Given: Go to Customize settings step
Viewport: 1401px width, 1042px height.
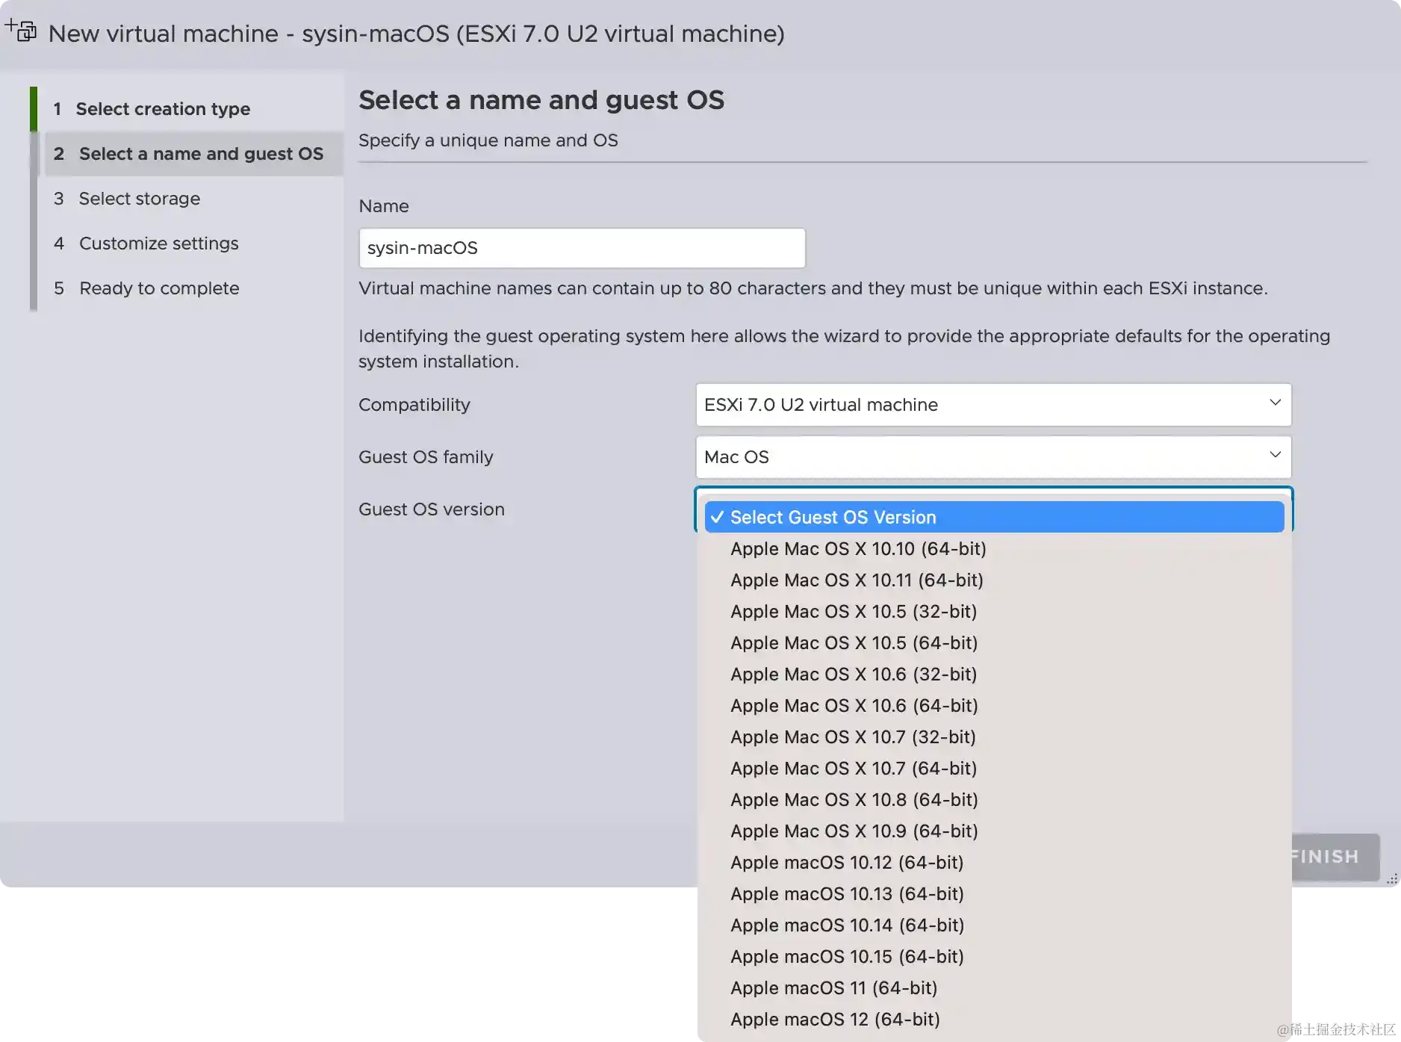Looking at the screenshot, I should 158,243.
